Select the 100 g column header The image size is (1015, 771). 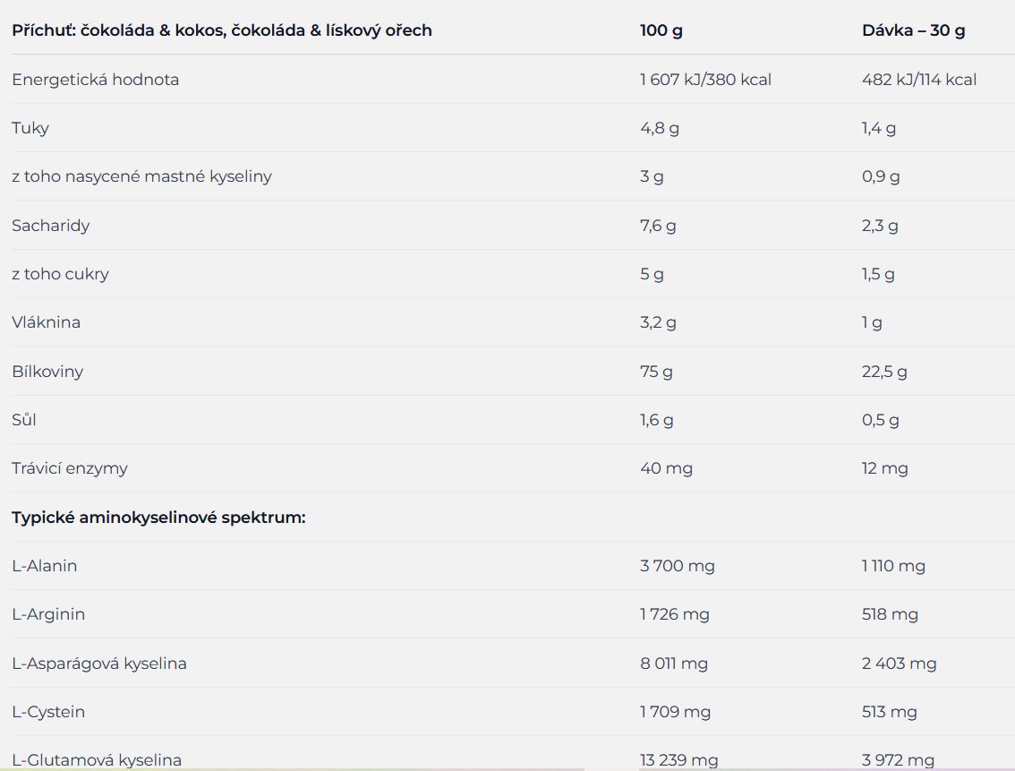point(661,30)
